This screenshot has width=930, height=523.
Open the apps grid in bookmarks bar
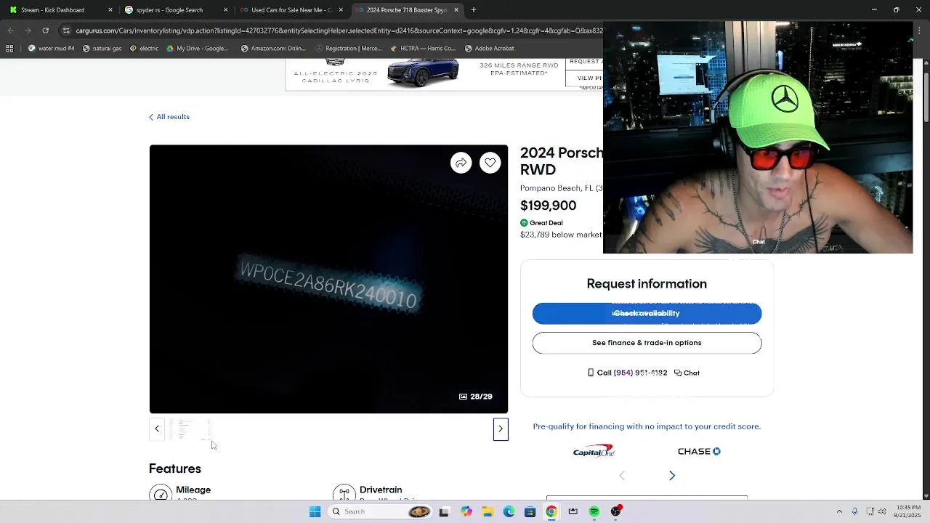(9, 49)
